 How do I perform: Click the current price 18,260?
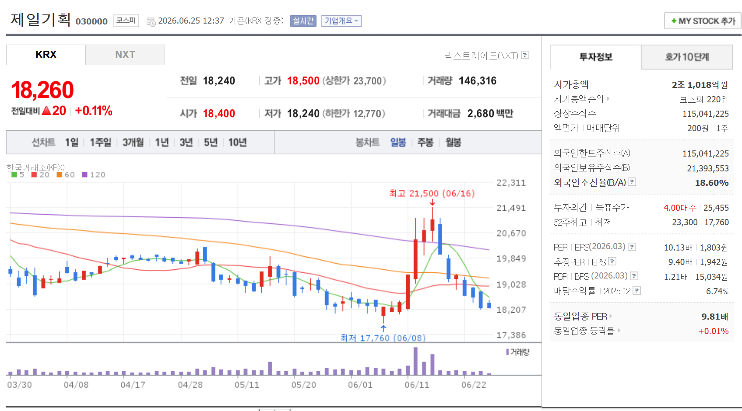point(42,90)
